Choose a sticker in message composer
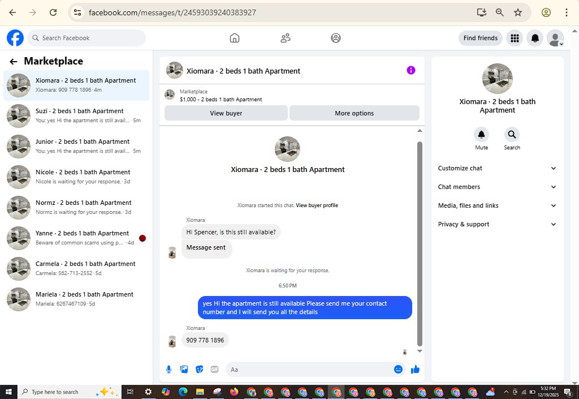579x399 pixels. click(200, 370)
